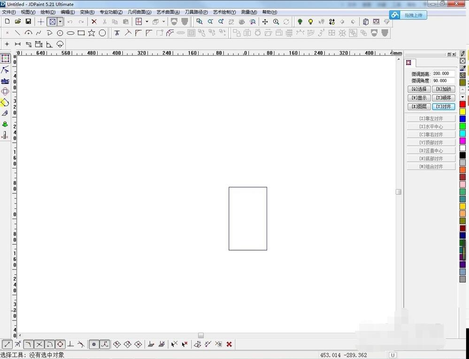Select the star shape drawing tool
This screenshot has height=359, width=469.
click(92, 33)
